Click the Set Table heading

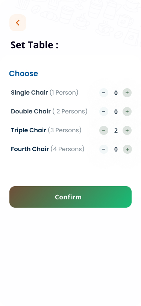coord(35,45)
